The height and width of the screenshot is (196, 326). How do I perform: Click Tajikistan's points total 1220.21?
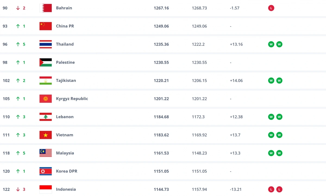point(161,81)
